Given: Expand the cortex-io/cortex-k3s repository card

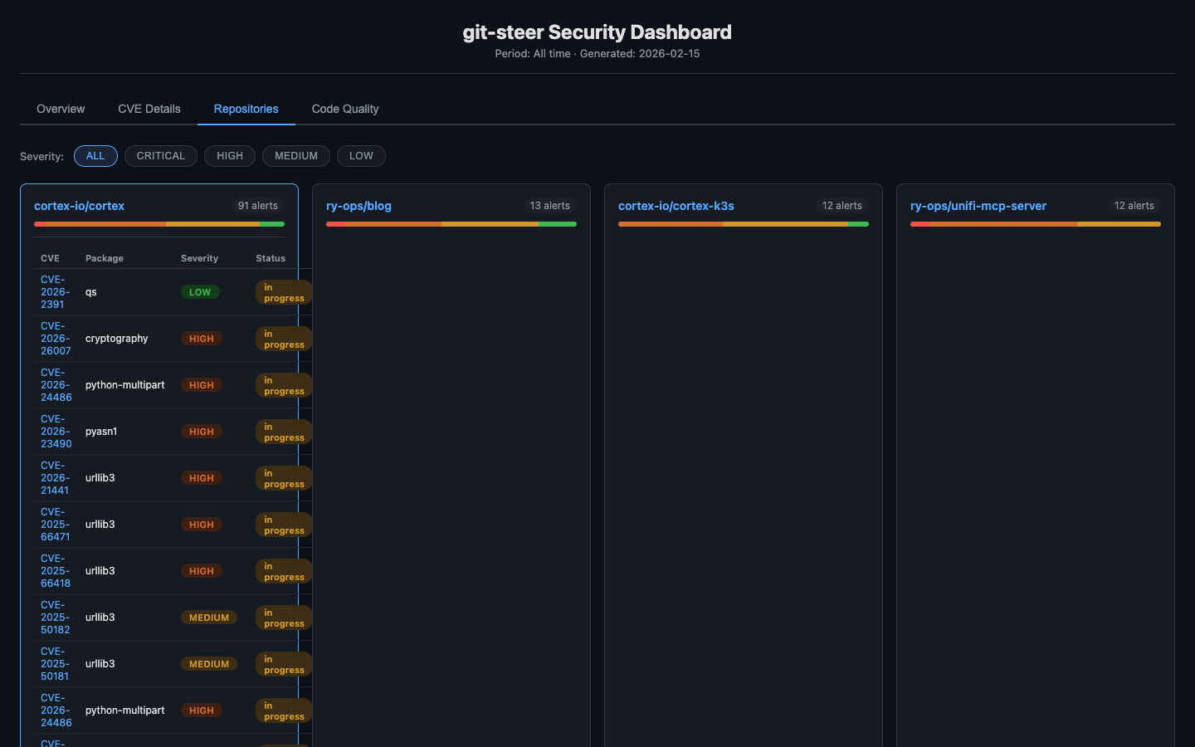Looking at the screenshot, I should [x=676, y=206].
